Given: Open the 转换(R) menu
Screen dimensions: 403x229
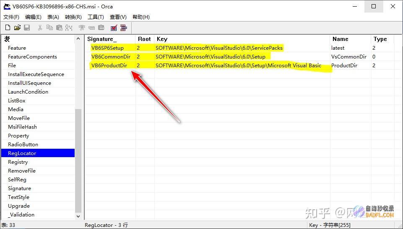Looking at the screenshot, I should (73, 17).
